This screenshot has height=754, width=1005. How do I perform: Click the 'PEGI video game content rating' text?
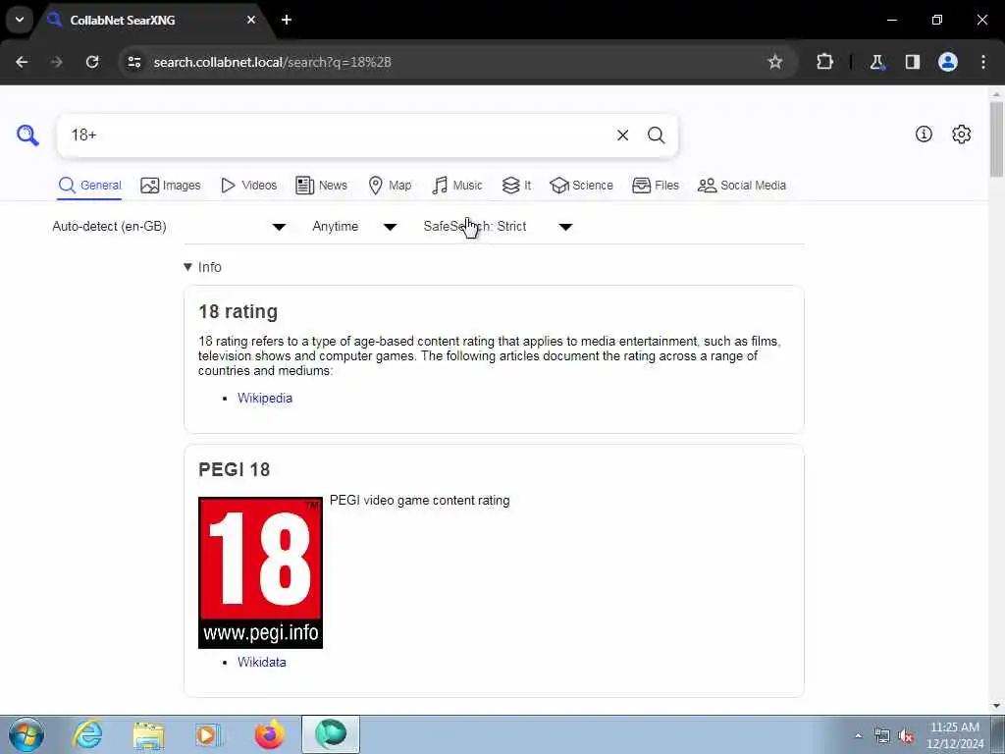[x=420, y=501]
